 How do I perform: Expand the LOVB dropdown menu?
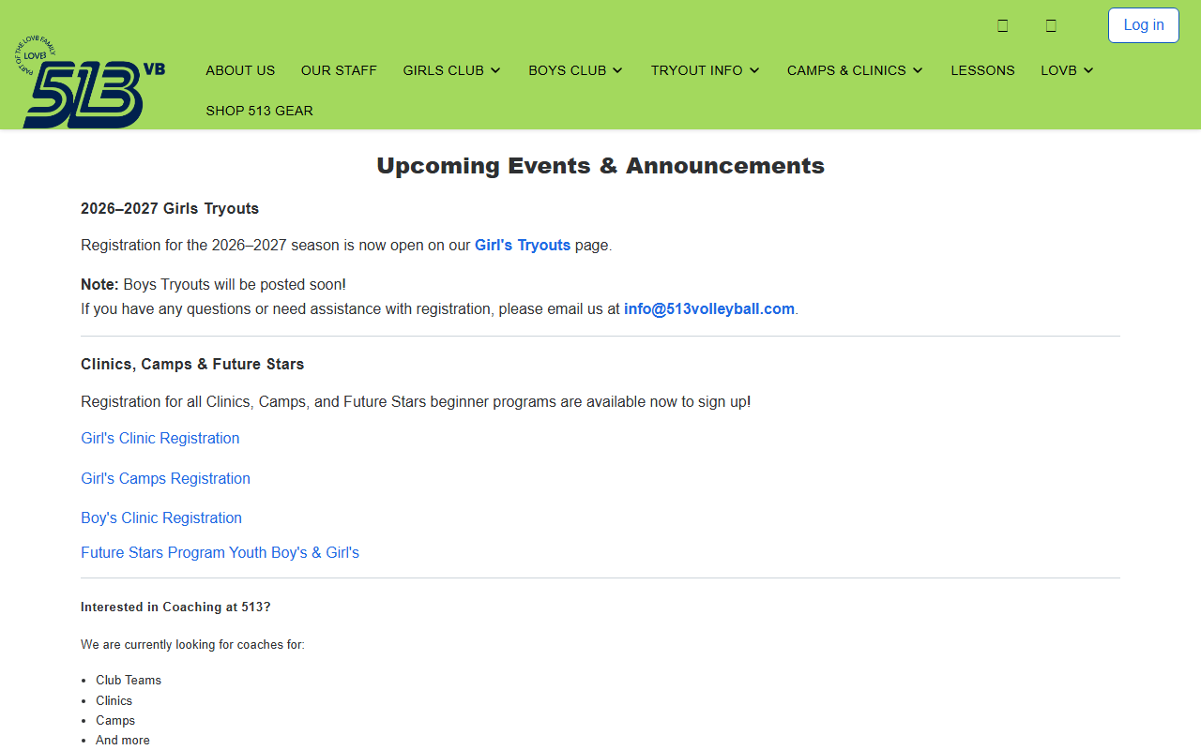coord(1068,70)
